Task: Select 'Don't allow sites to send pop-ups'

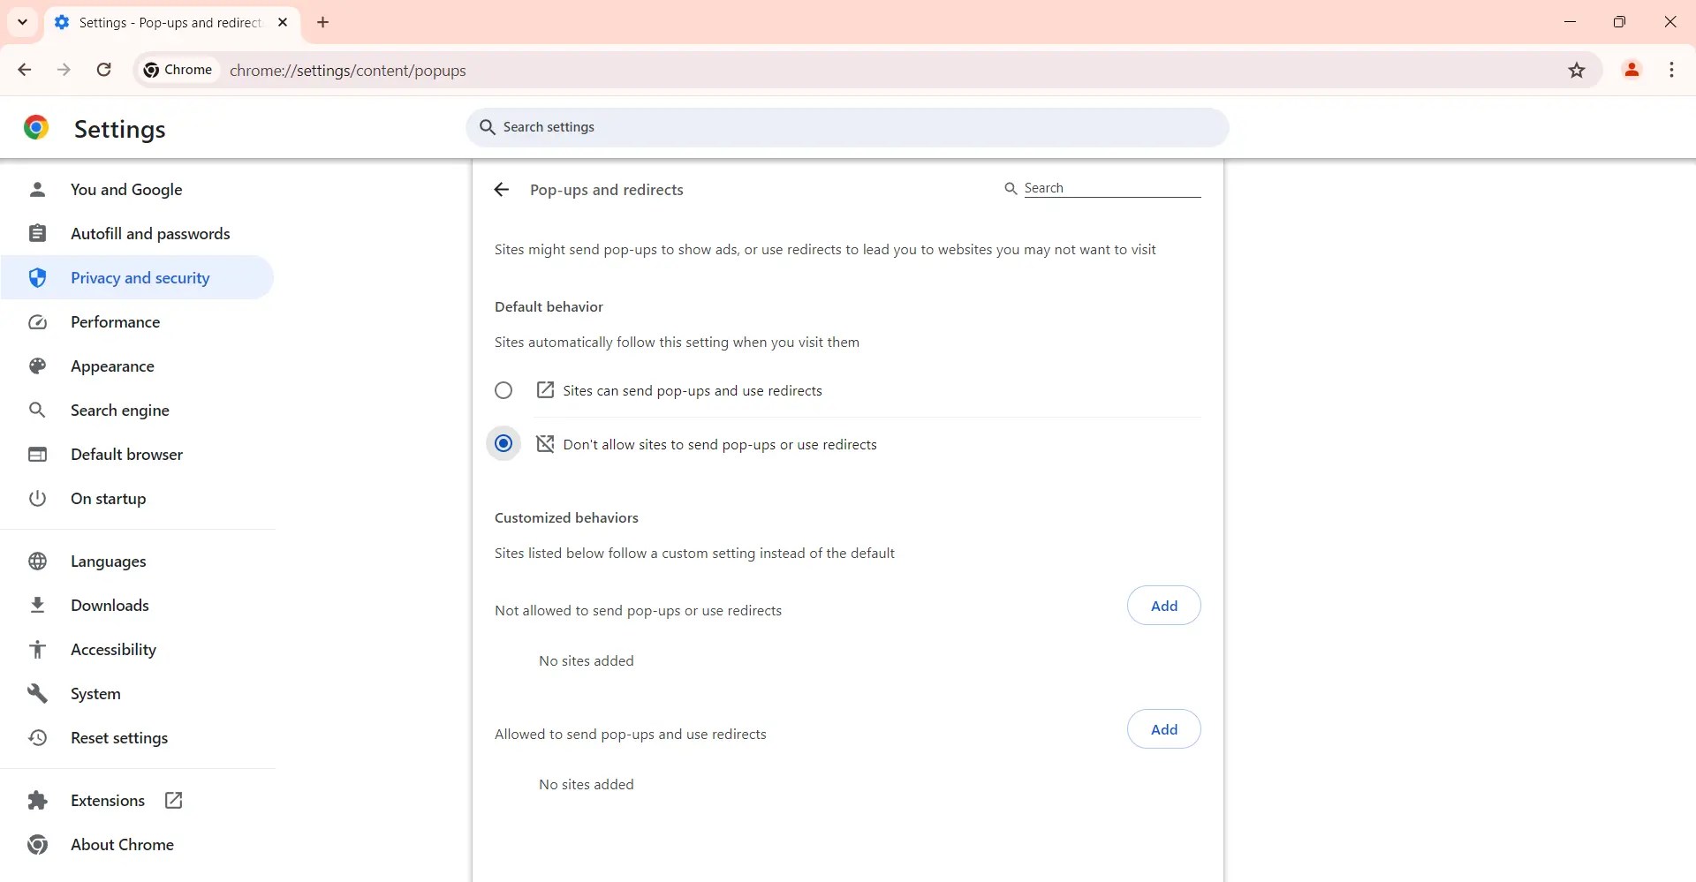Action: coord(503,444)
